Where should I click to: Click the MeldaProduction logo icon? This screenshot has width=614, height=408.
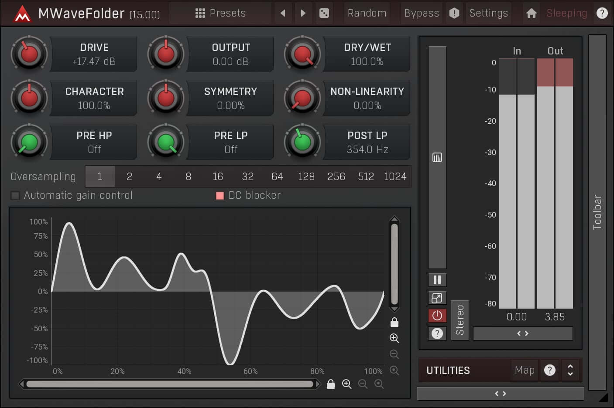click(x=22, y=14)
